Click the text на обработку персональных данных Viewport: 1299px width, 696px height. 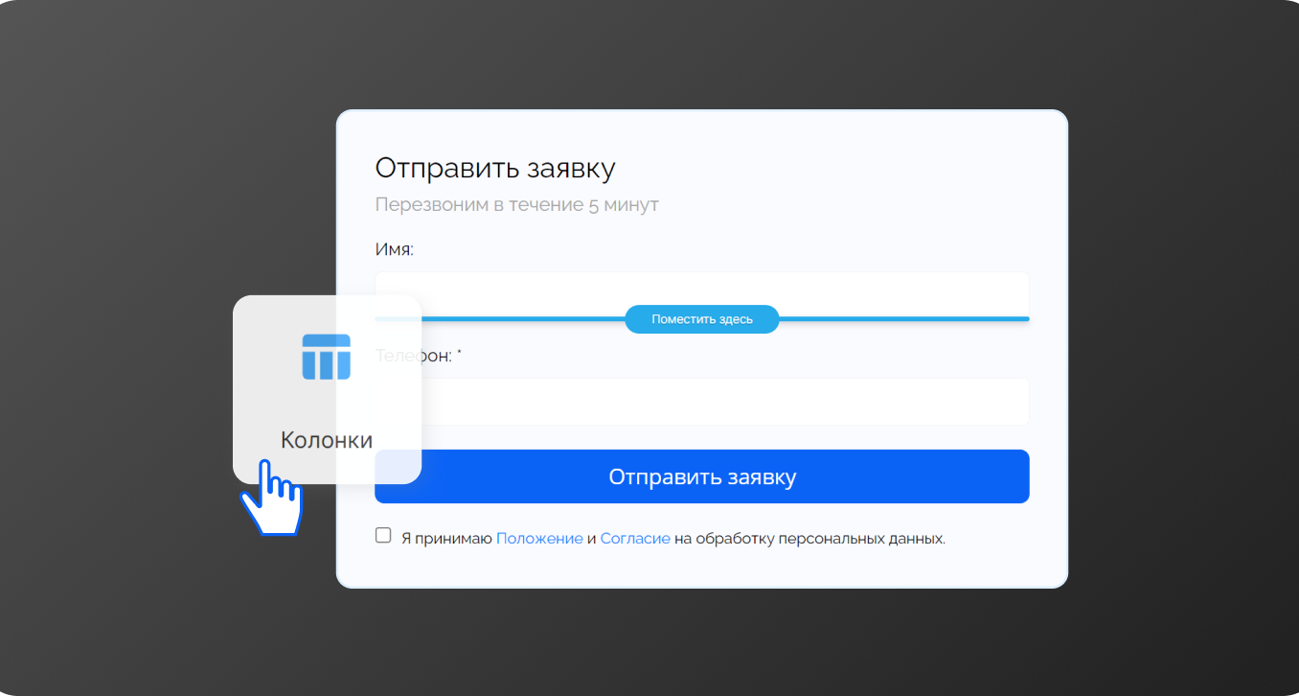[x=809, y=539]
